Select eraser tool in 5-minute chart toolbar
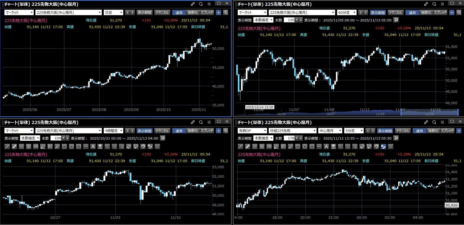 [x=362, y=146]
